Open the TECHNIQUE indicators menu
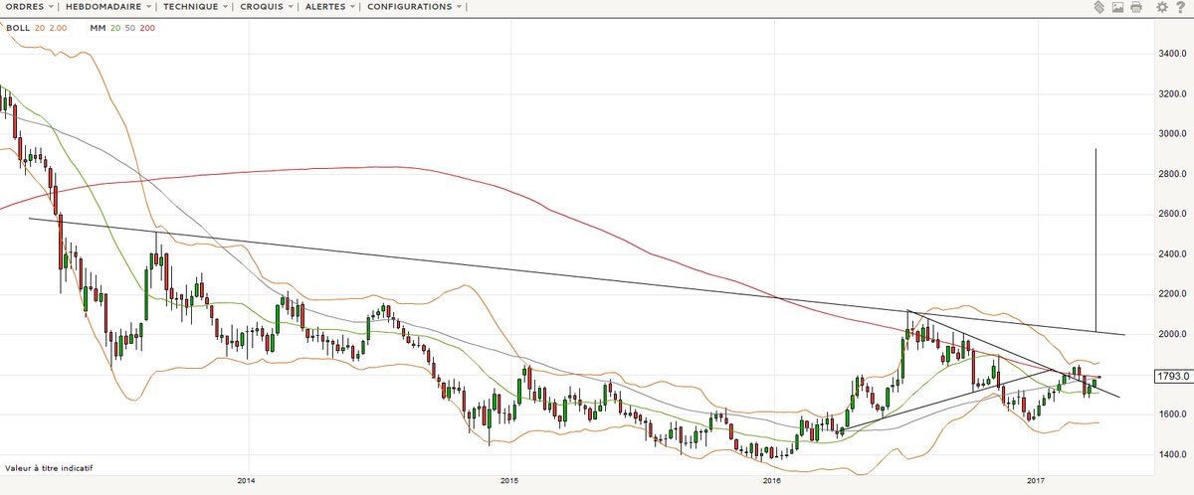Viewport: 1194px width, 495px height. pos(194,7)
